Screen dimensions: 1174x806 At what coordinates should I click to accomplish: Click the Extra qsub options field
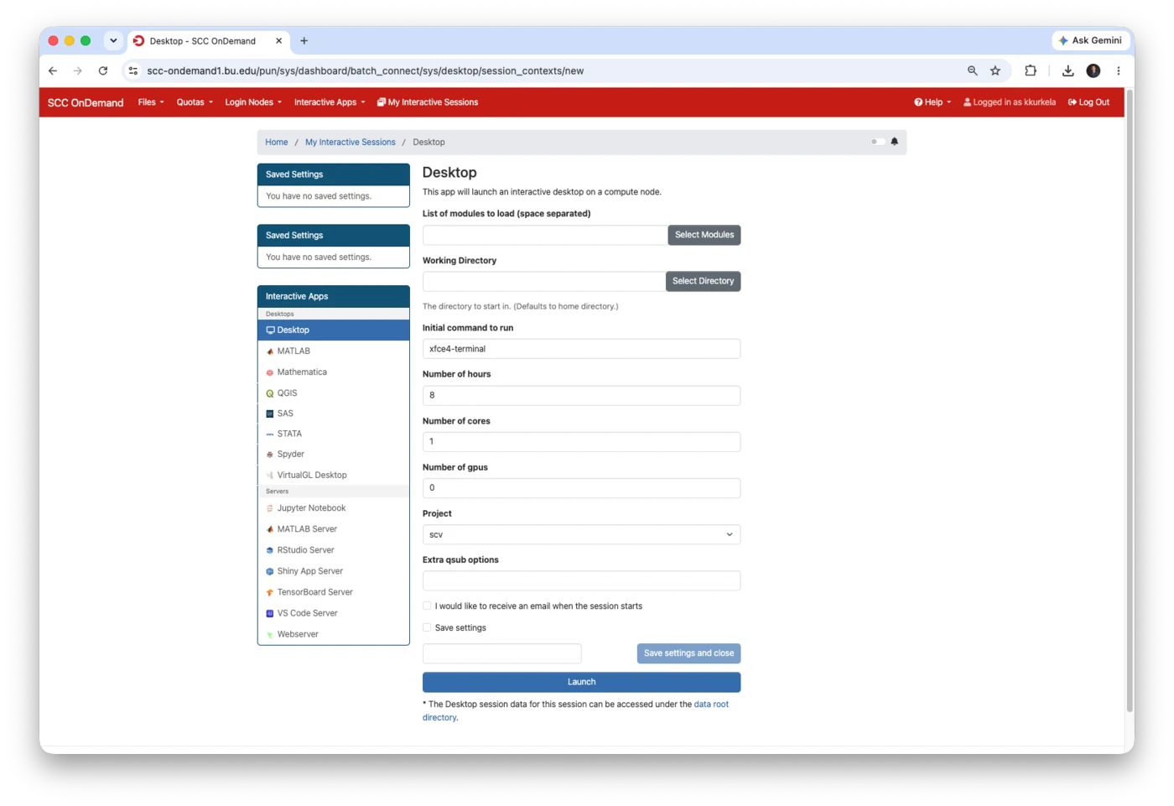[581, 580]
